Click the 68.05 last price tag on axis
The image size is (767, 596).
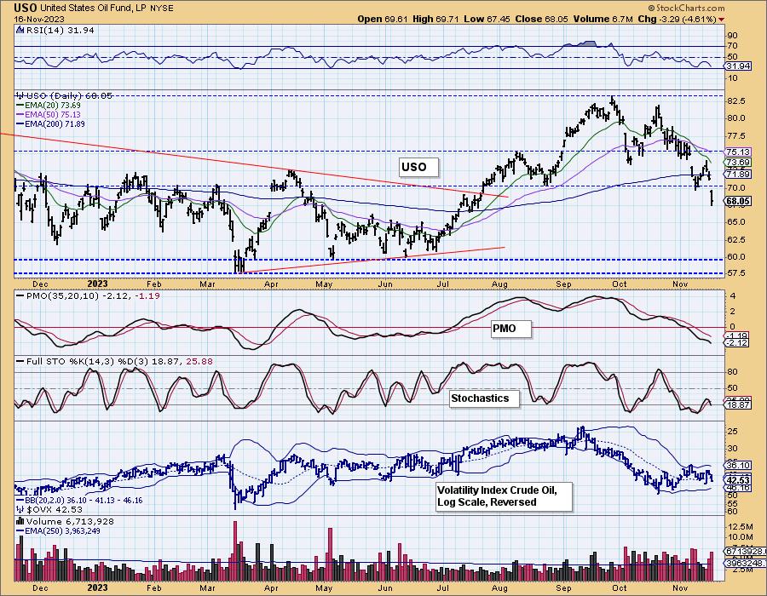(738, 201)
